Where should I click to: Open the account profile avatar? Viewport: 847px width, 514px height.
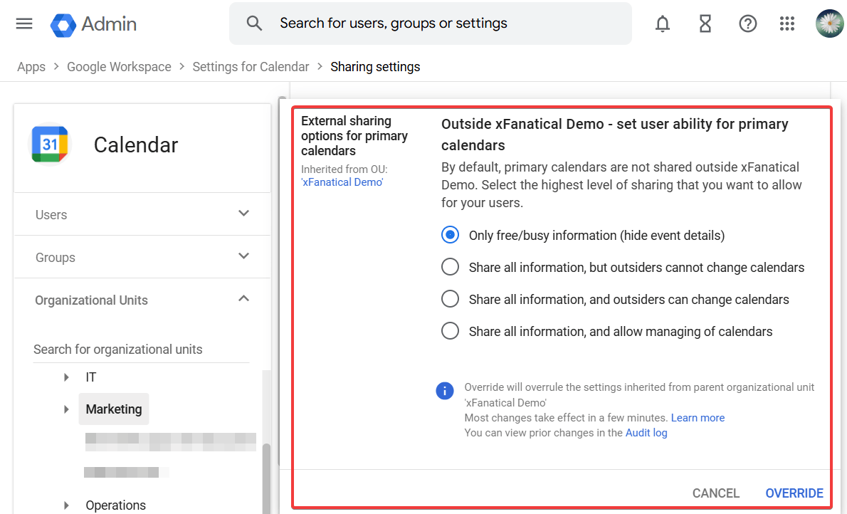(829, 23)
